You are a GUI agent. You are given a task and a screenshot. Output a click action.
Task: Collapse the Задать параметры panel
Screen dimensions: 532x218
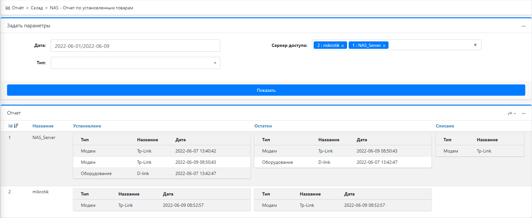[523, 26]
